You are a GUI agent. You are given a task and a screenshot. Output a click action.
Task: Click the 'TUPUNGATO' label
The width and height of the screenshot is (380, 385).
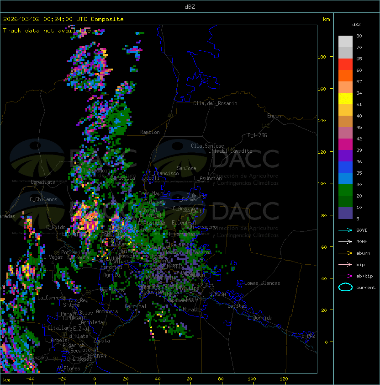point(74,318)
